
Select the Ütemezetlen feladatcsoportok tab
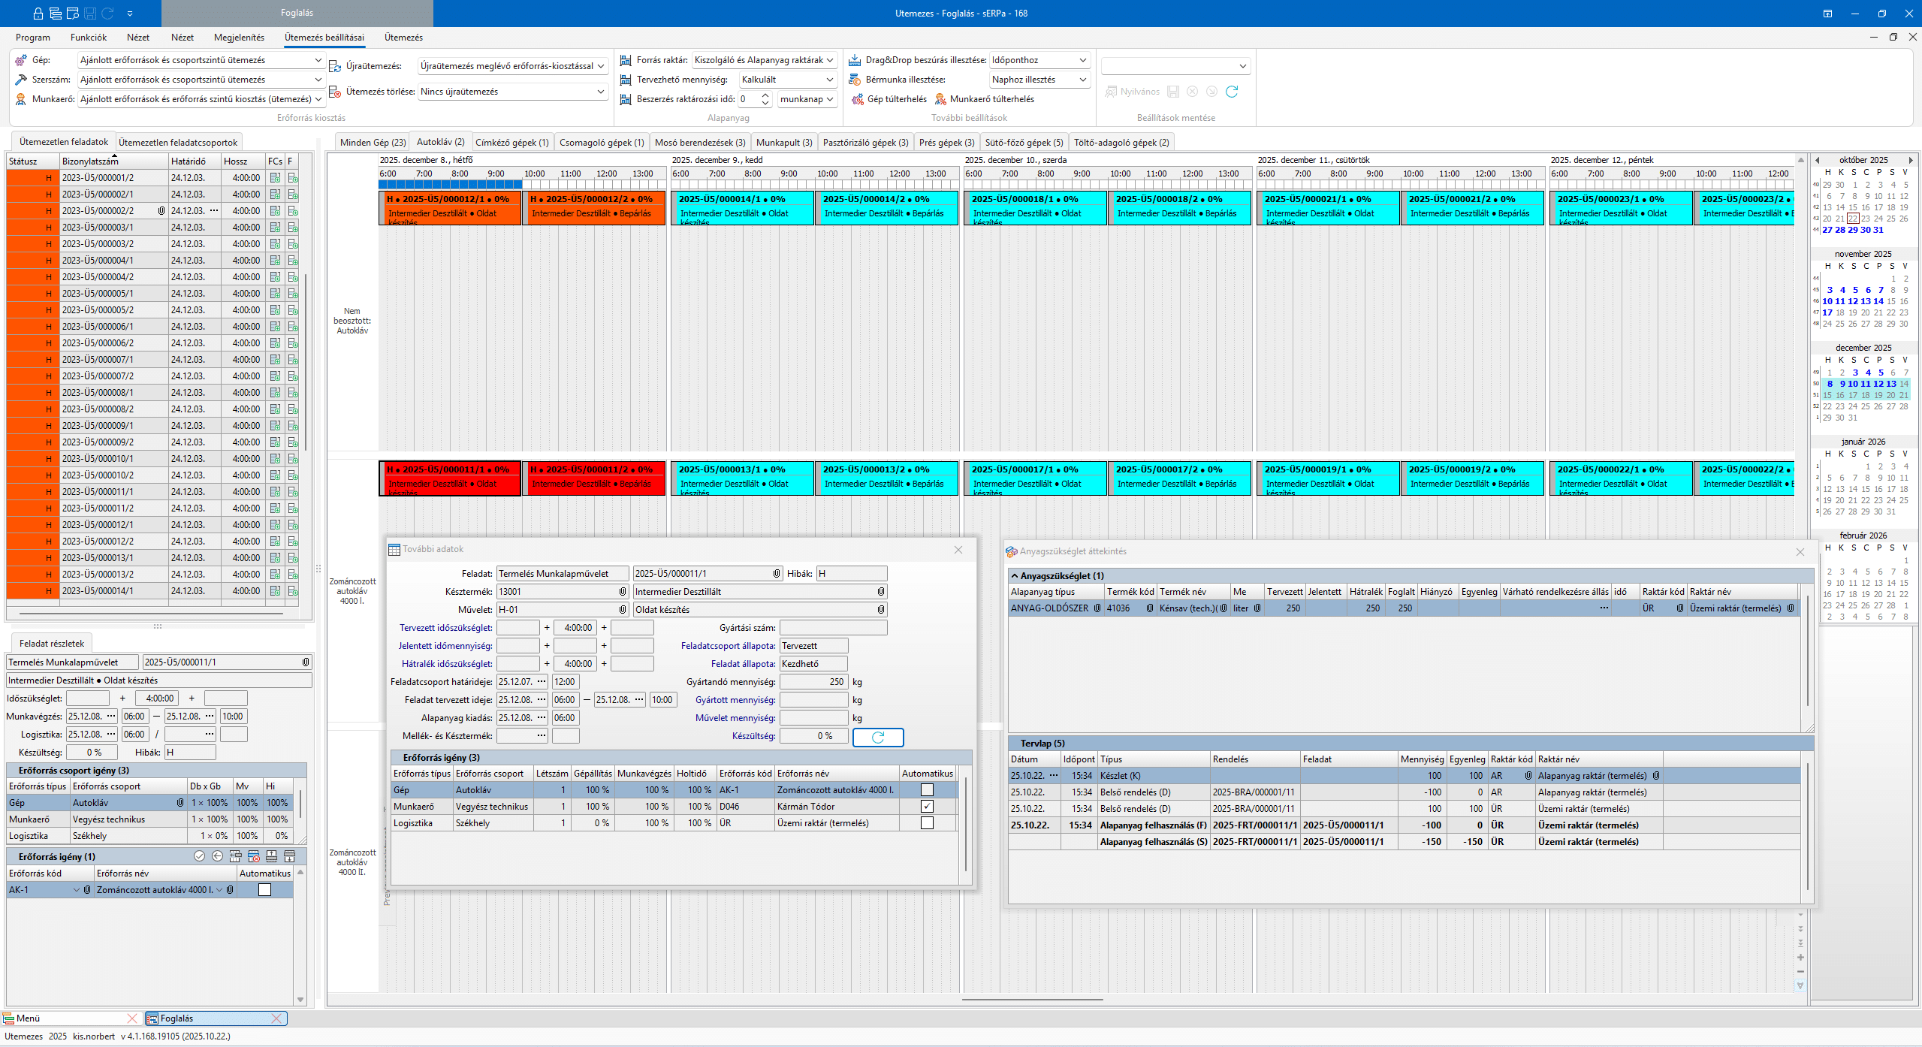[178, 143]
